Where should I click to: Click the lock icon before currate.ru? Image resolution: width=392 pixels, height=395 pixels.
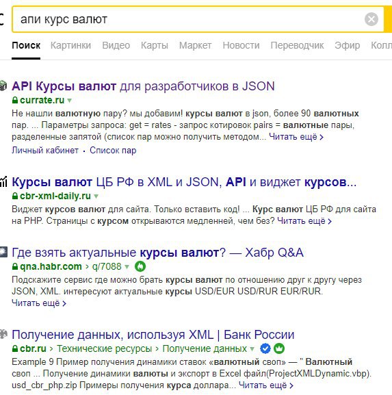(15, 100)
